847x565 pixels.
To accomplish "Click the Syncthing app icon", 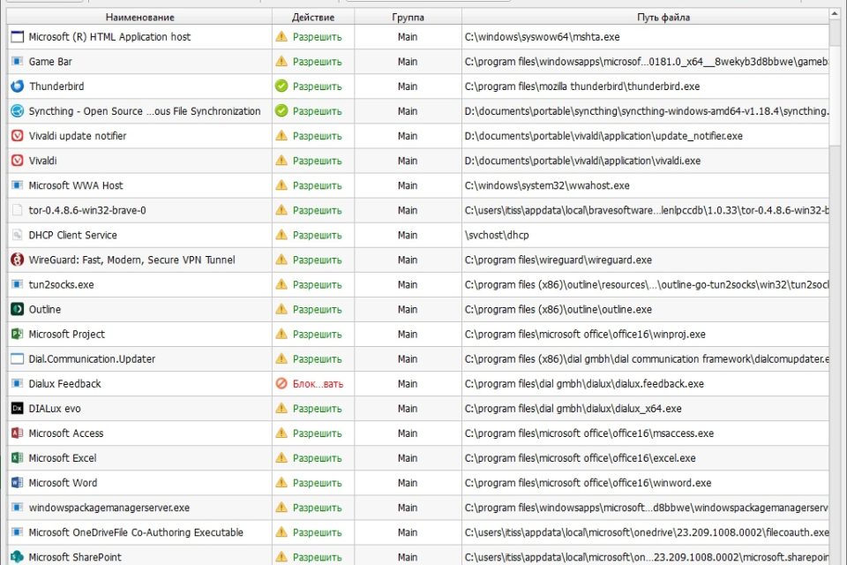I will [18, 111].
